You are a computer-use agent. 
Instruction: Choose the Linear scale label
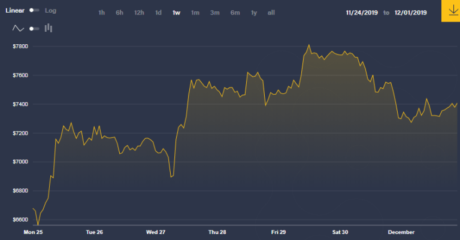(x=15, y=11)
